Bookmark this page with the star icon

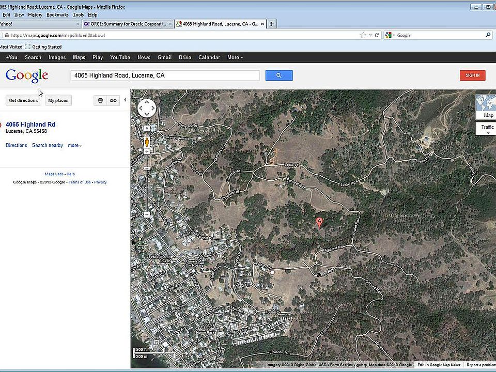point(363,35)
